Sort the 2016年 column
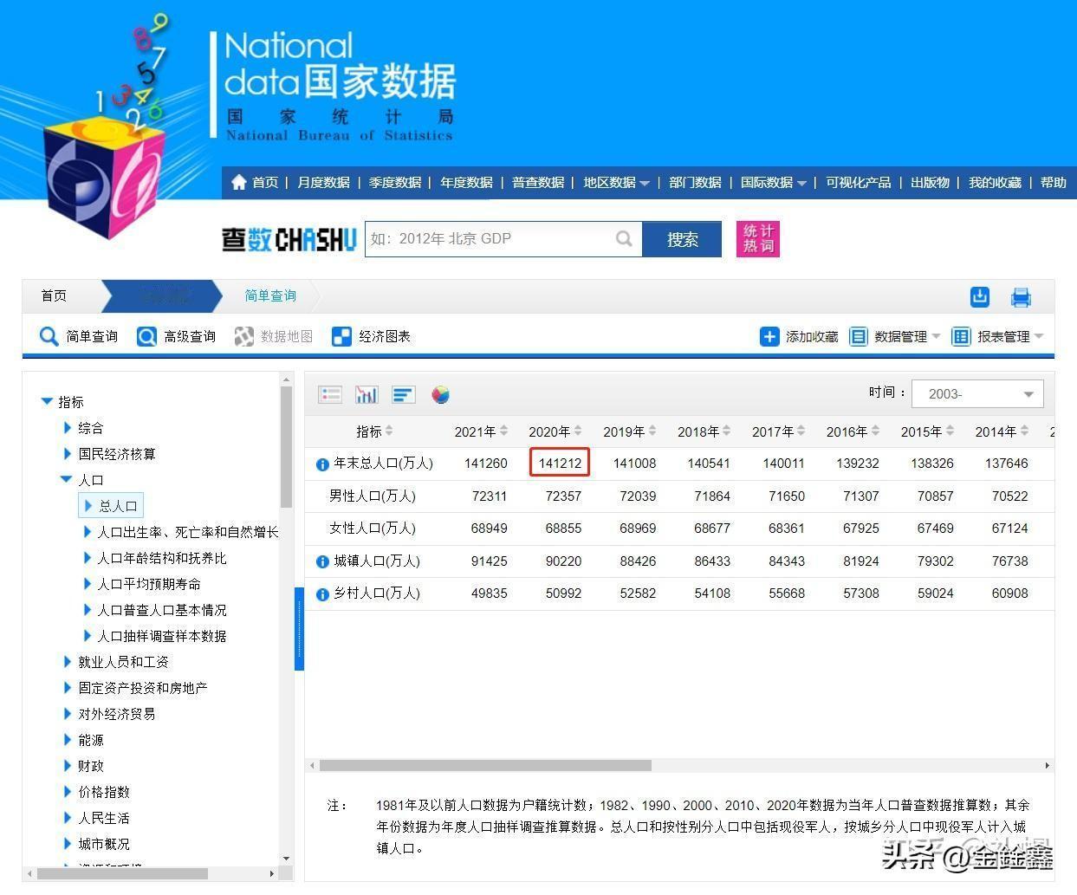This screenshot has width=1077, height=895. 876,431
